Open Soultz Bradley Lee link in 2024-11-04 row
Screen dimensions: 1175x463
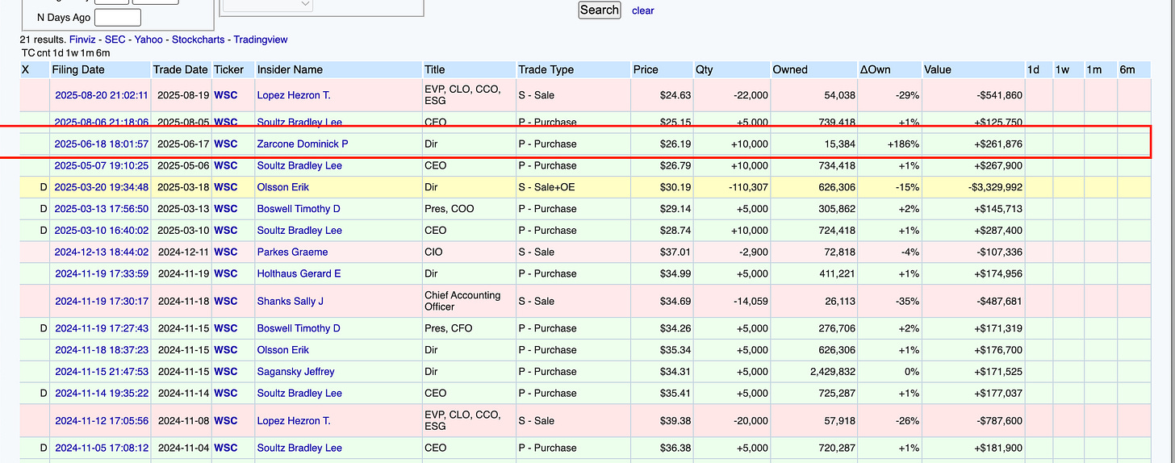(x=299, y=448)
